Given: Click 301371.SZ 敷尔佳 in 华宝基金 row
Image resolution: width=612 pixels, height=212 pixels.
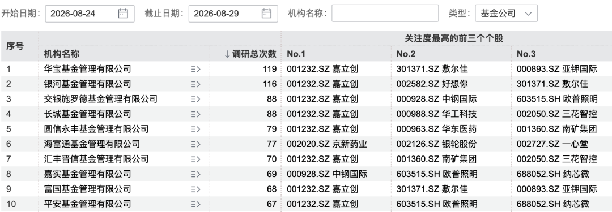Looking at the screenshot, I should (432, 70).
